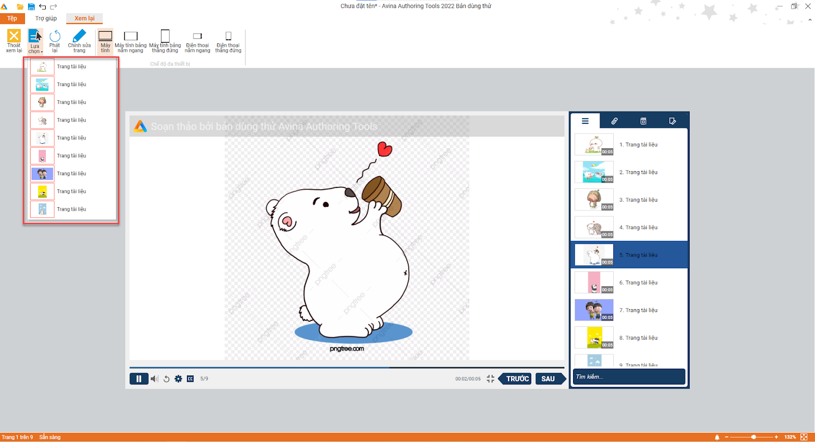Open the notes edit tab in side panel
815x442 pixels.
click(672, 121)
